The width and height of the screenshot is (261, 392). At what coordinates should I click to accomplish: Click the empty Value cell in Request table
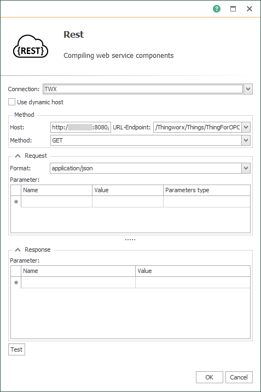coord(127,202)
